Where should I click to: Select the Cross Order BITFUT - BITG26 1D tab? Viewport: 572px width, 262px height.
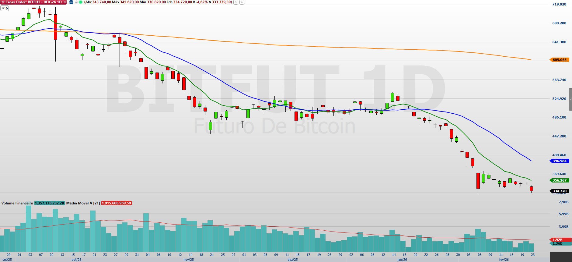(x=33, y=2)
